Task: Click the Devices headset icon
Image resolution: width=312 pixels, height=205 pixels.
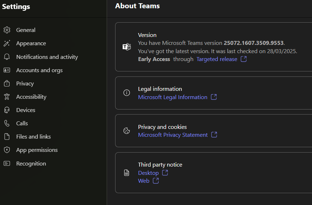Action: tap(7, 110)
